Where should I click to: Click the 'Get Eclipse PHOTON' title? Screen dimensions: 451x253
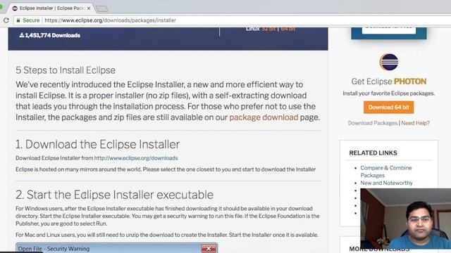[388, 82]
